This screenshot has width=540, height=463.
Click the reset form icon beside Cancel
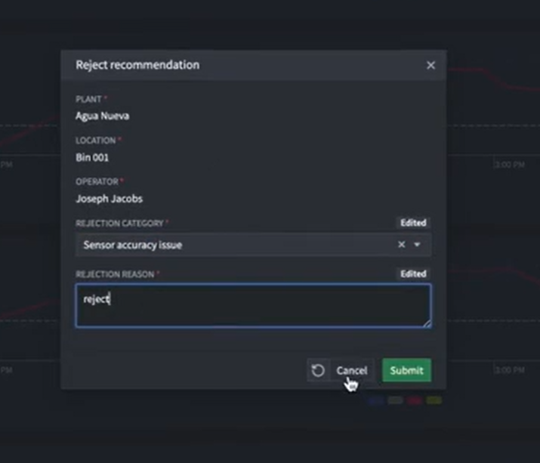pyautogui.click(x=318, y=371)
